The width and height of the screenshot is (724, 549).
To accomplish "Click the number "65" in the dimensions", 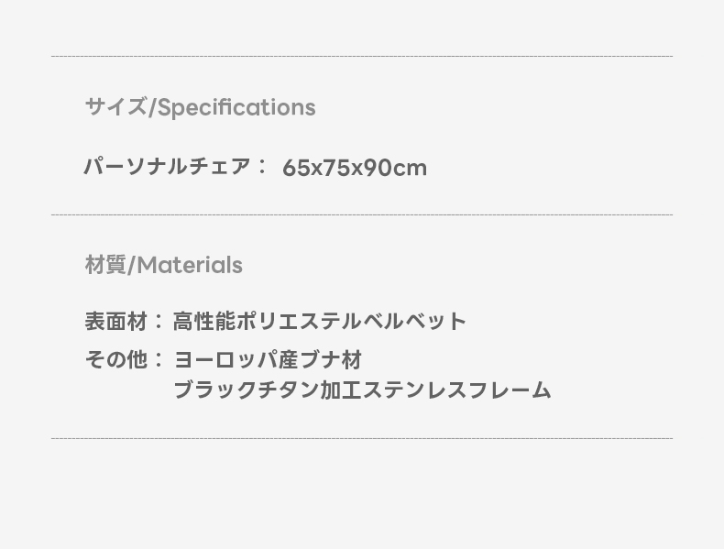I will [x=295, y=168].
